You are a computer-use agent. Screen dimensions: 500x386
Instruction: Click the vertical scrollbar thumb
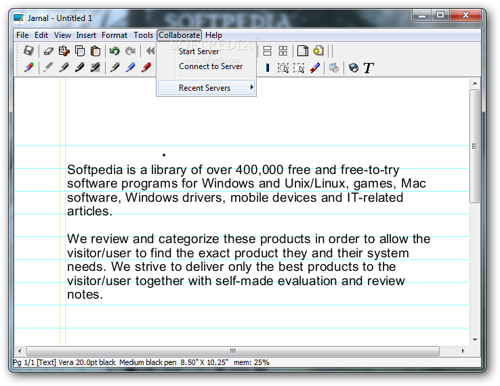click(x=475, y=146)
